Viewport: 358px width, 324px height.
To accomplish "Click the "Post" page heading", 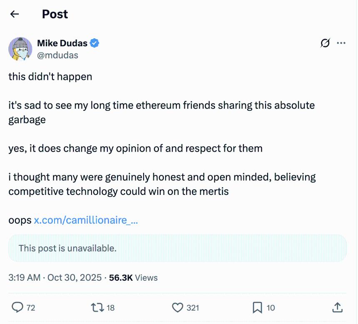I will pyautogui.click(x=55, y=14).
